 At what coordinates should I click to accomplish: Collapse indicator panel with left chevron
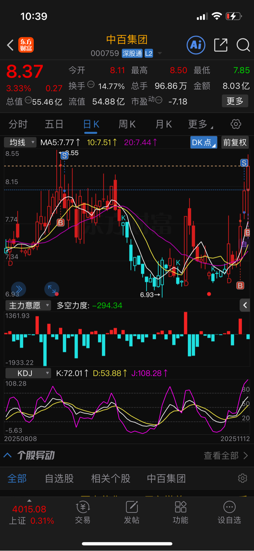coord(245,305)
